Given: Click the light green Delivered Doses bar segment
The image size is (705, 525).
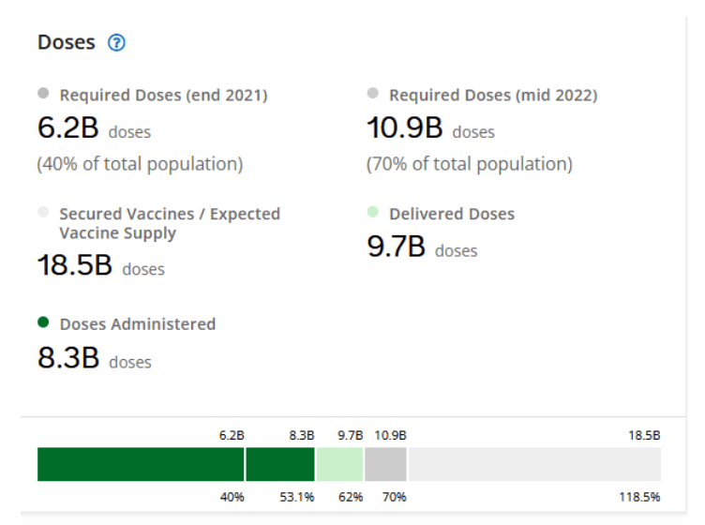Looking at the screenshot, I should pyautogui.click(x=339, y=464).
